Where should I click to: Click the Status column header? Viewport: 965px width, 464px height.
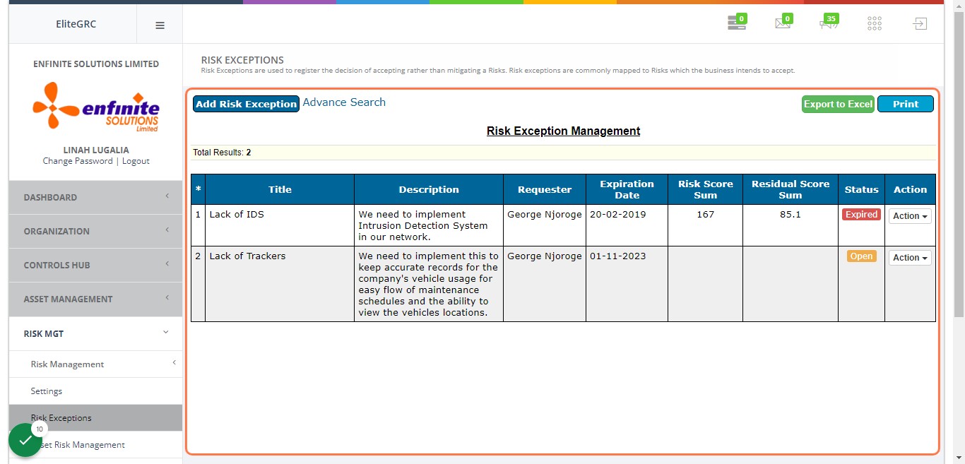862,189
